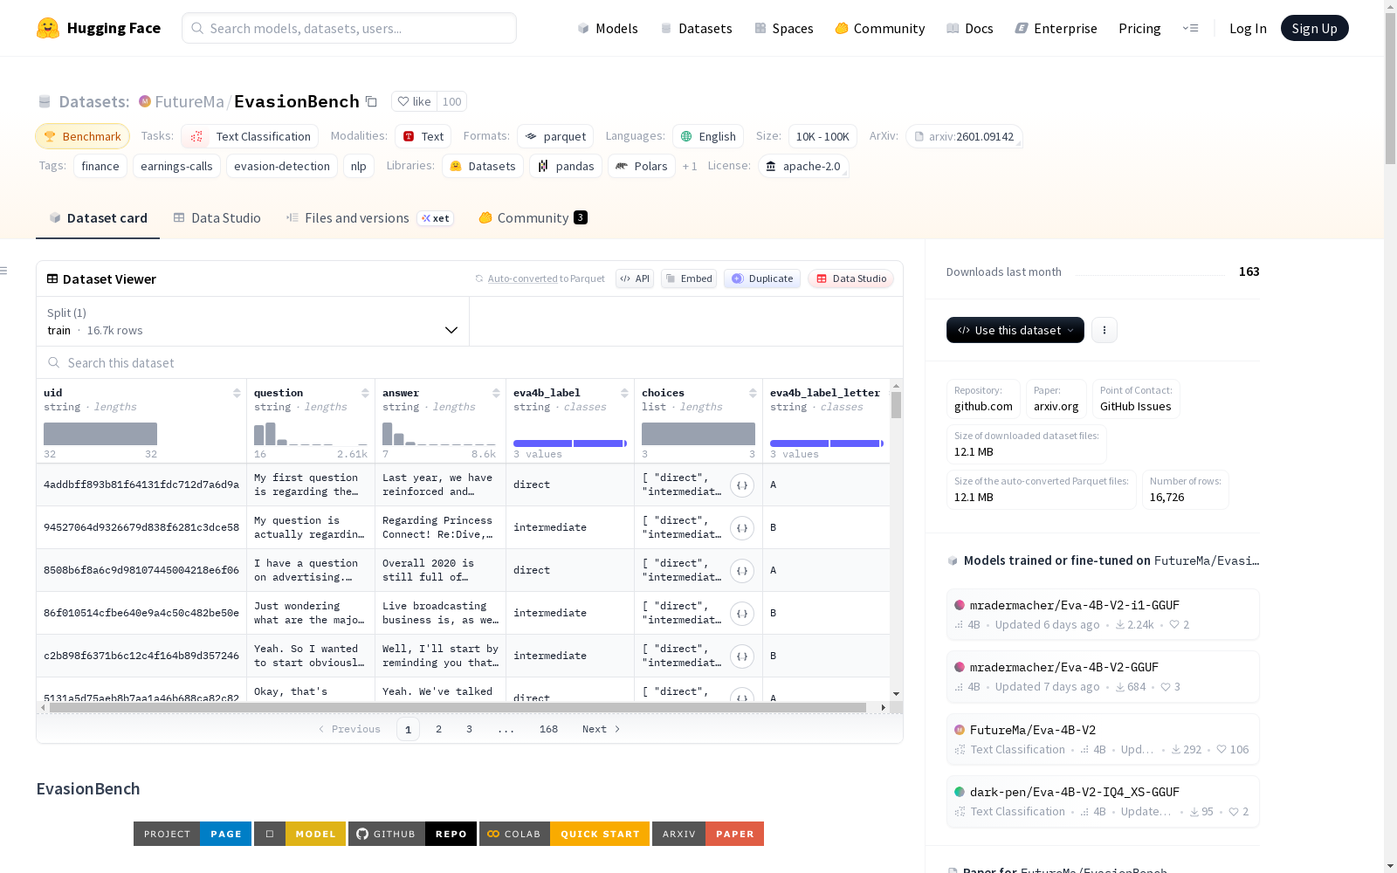The width and height of the screenshot is (1397, 873).
Task: Click the heart like button
Action: [414, 101]
